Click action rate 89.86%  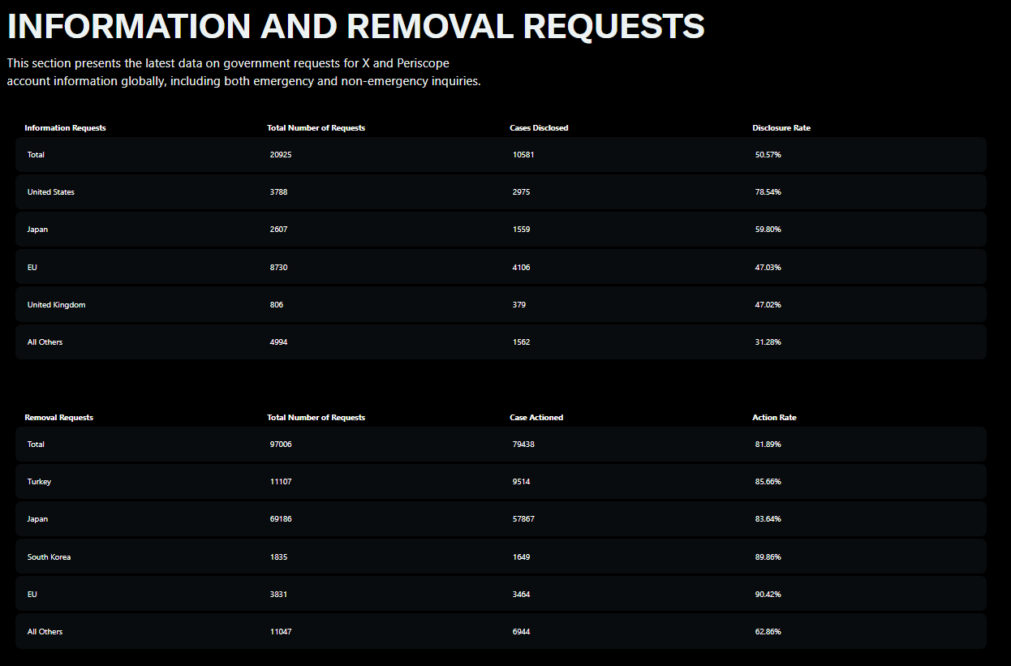pyautogui.click(x=768, y=557)
